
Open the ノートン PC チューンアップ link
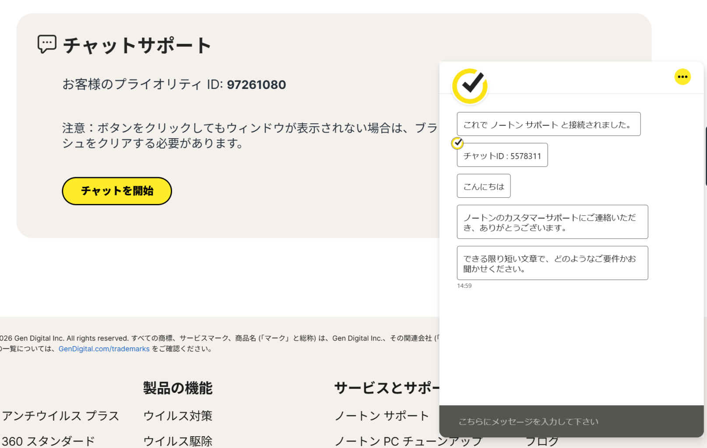[407, 442]
